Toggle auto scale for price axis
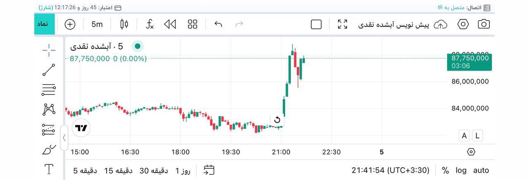The image size is (529, 180). coord(481,170)
